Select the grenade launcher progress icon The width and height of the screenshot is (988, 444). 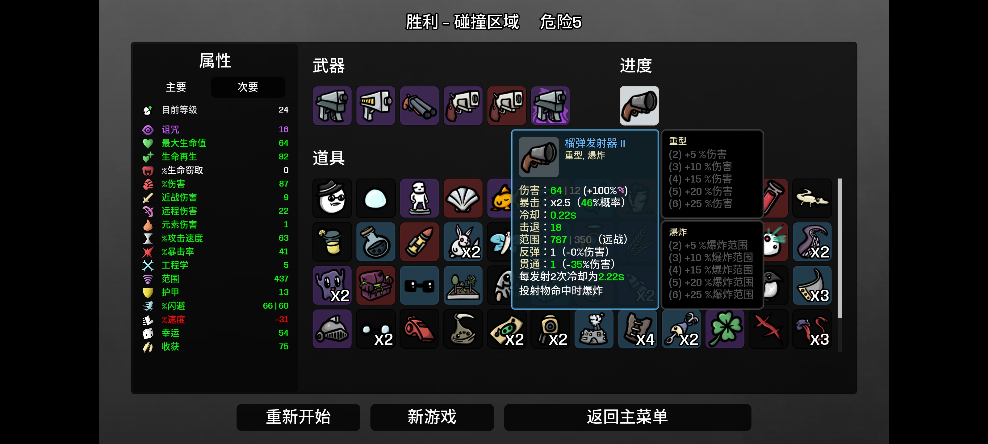pos(639,106)
